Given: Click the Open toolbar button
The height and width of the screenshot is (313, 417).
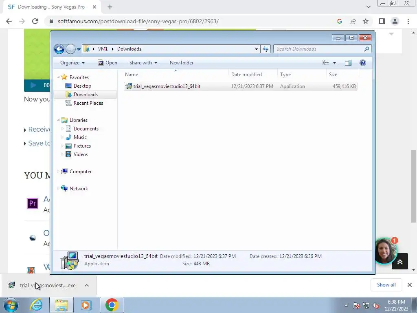Looking at the screenshot, I should pos(108,63).
